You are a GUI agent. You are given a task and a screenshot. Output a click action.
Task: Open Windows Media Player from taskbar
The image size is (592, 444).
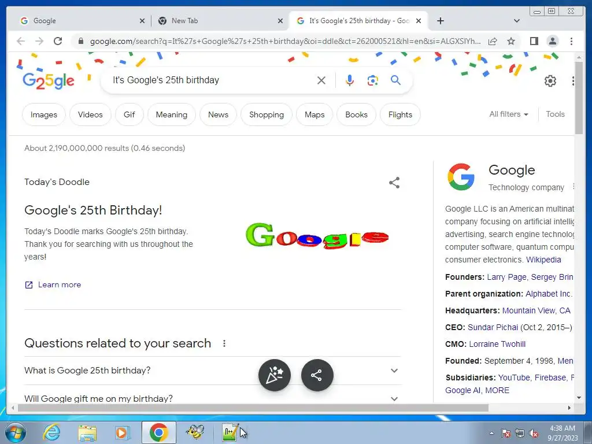[123, 432]
